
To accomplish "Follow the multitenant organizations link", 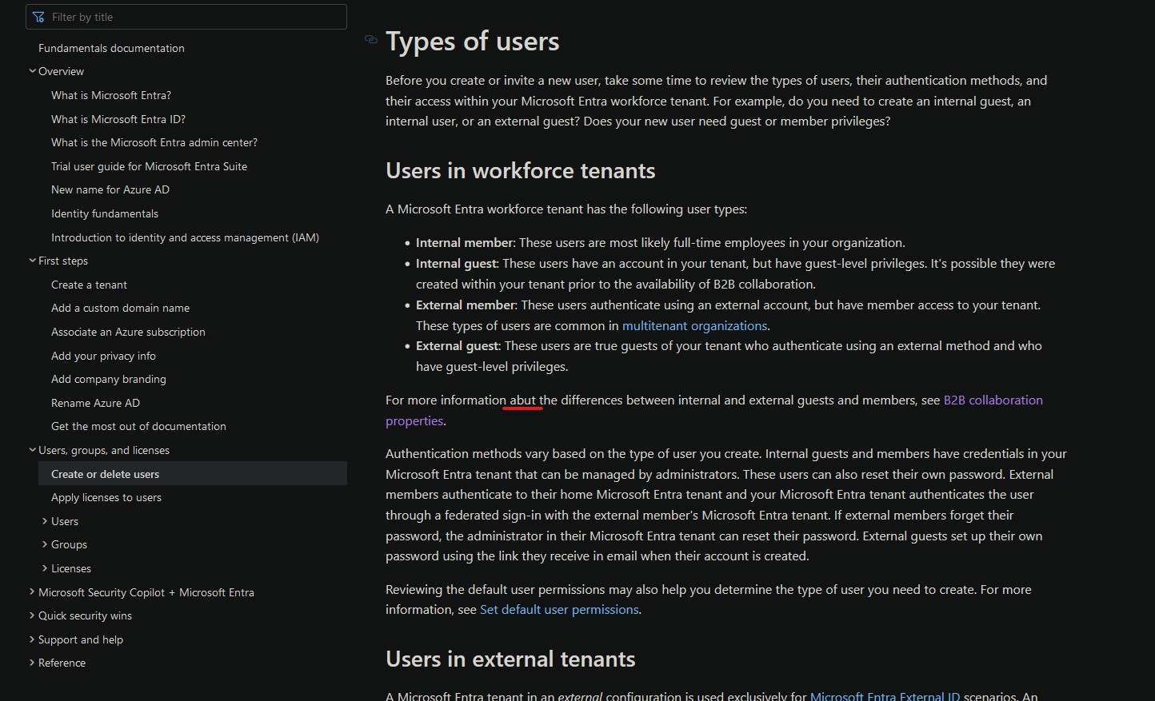I will (x=694, y=325).
